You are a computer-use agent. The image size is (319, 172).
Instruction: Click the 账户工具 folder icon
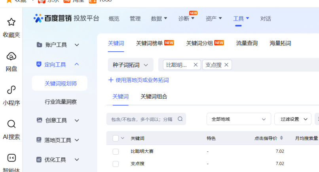[x=39, y=45]
